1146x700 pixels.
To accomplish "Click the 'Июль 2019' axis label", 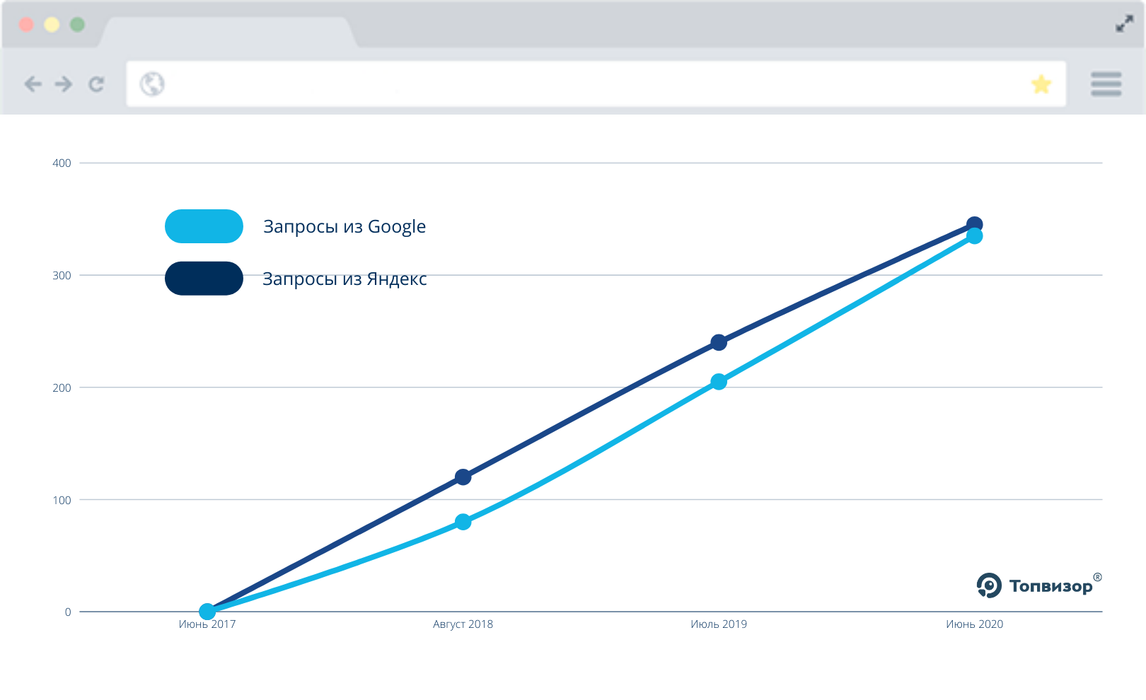I will point(719,624).
